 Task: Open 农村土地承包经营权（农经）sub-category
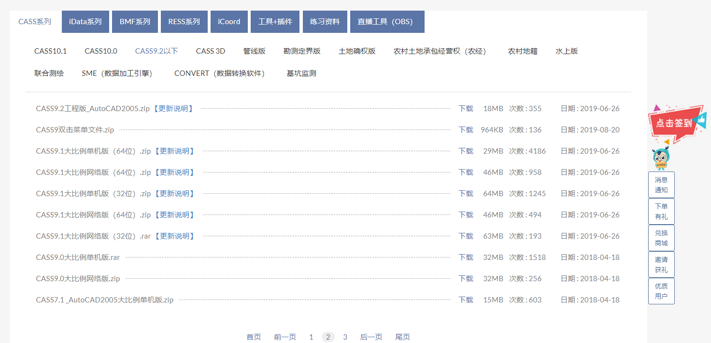pyautogui.click(x=442, y=51)
